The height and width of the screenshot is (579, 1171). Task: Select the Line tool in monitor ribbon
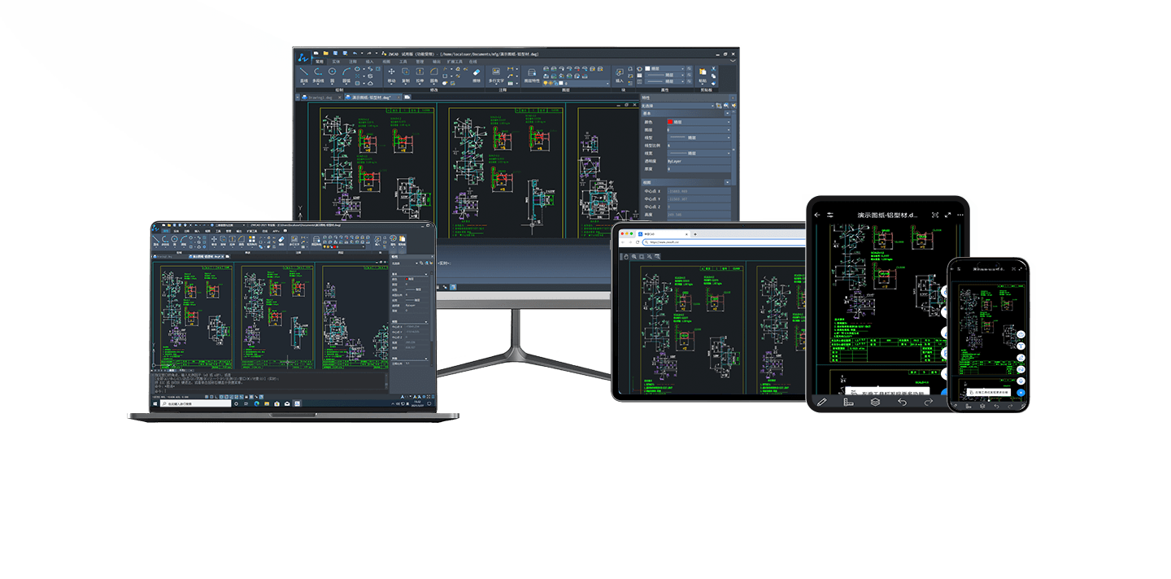tap(304, 73)
